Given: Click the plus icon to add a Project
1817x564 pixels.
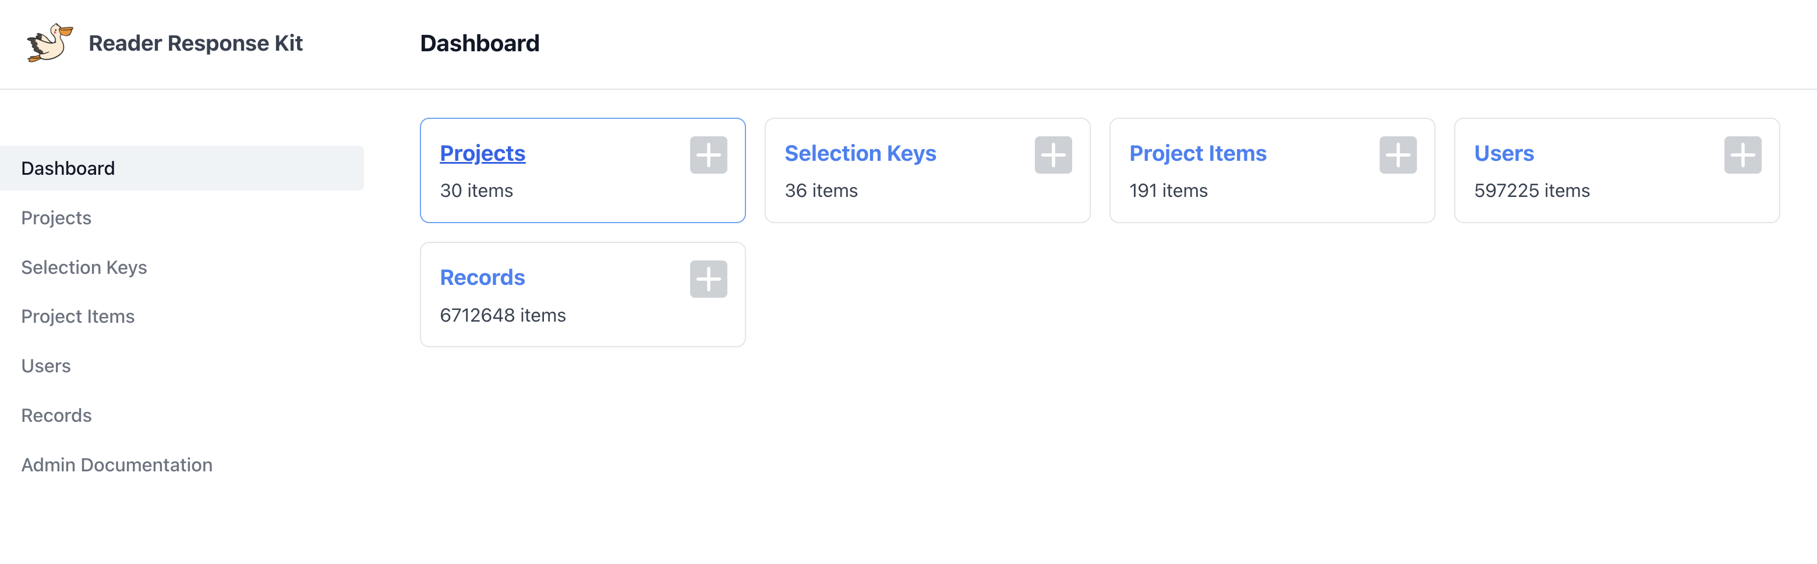Looking at the screenshot, I should (708, 154).
